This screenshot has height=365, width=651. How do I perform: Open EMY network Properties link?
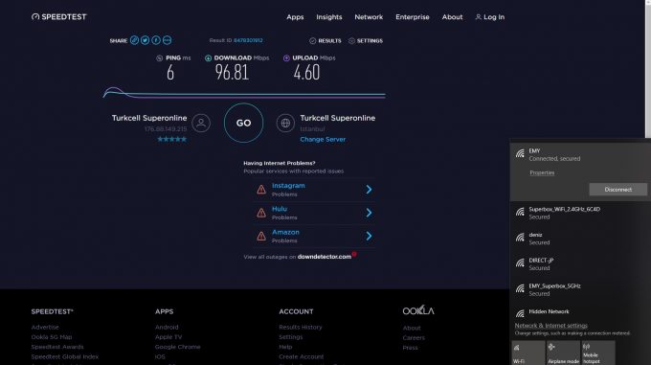click(x=542, y=172)
